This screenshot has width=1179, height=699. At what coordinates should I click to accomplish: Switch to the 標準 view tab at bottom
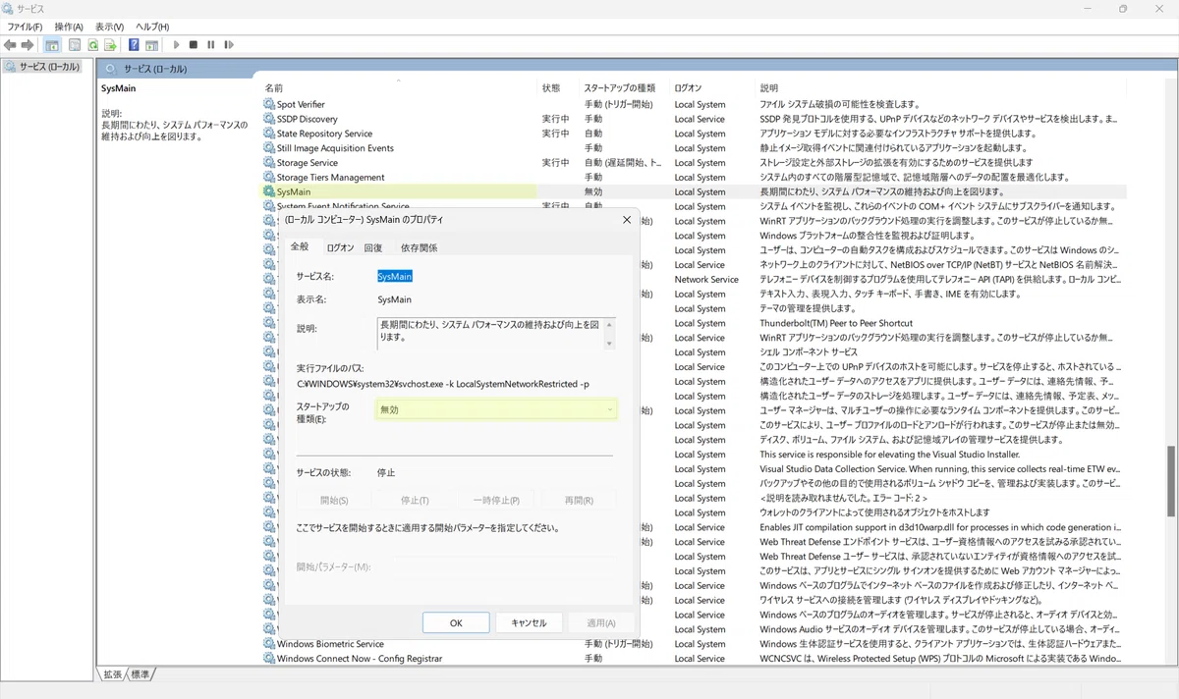coord(140,674)
